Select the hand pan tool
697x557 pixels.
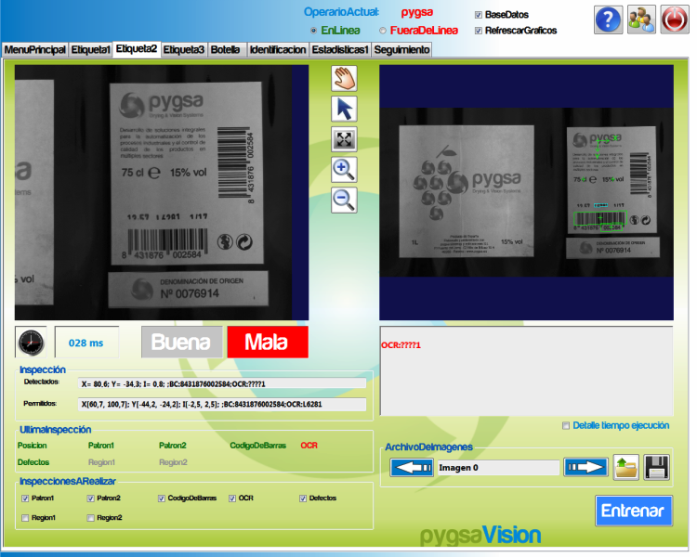tap(344, 79)
